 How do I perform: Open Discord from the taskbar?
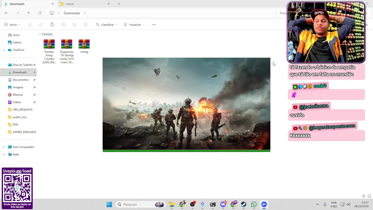coord(223,204)
